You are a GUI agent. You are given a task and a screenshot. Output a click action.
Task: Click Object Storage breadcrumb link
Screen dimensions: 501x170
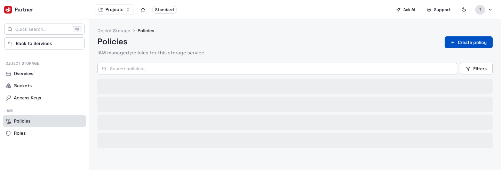(x=114, y=31)
